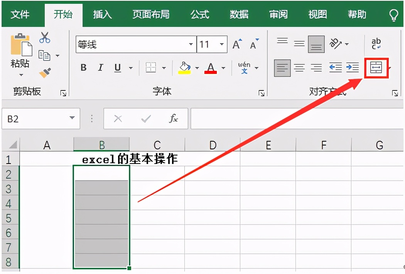Click the red Font Color swatch
This screenshot has height=274, width=405.
(210, 73)
